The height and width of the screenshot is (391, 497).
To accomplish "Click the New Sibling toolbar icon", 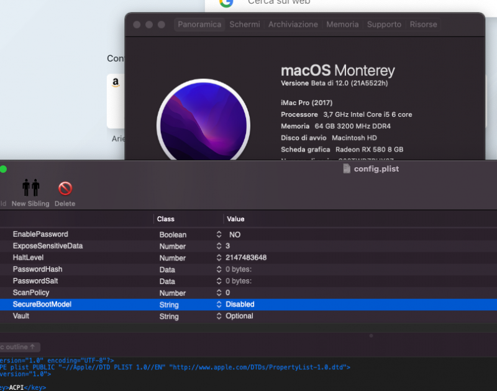I will pos(31,188).
